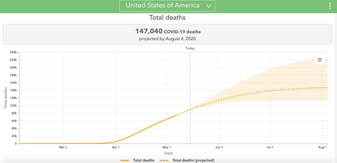Click the Total deaths chart title
Image resolution: width=337 pixels, height=163 pixels.
point(167,17)
